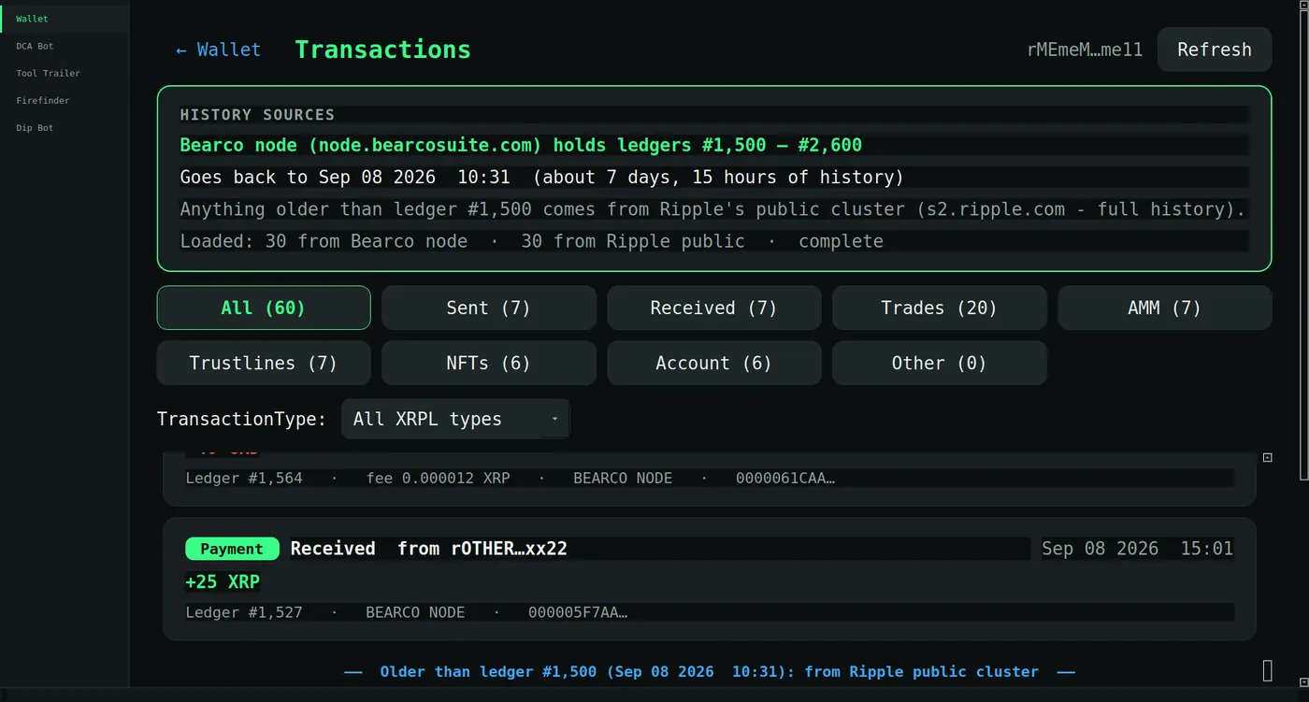Screen dimensions: 1309x702
Task: Select the Account (6) filter
Action: [x=714, y=363]
